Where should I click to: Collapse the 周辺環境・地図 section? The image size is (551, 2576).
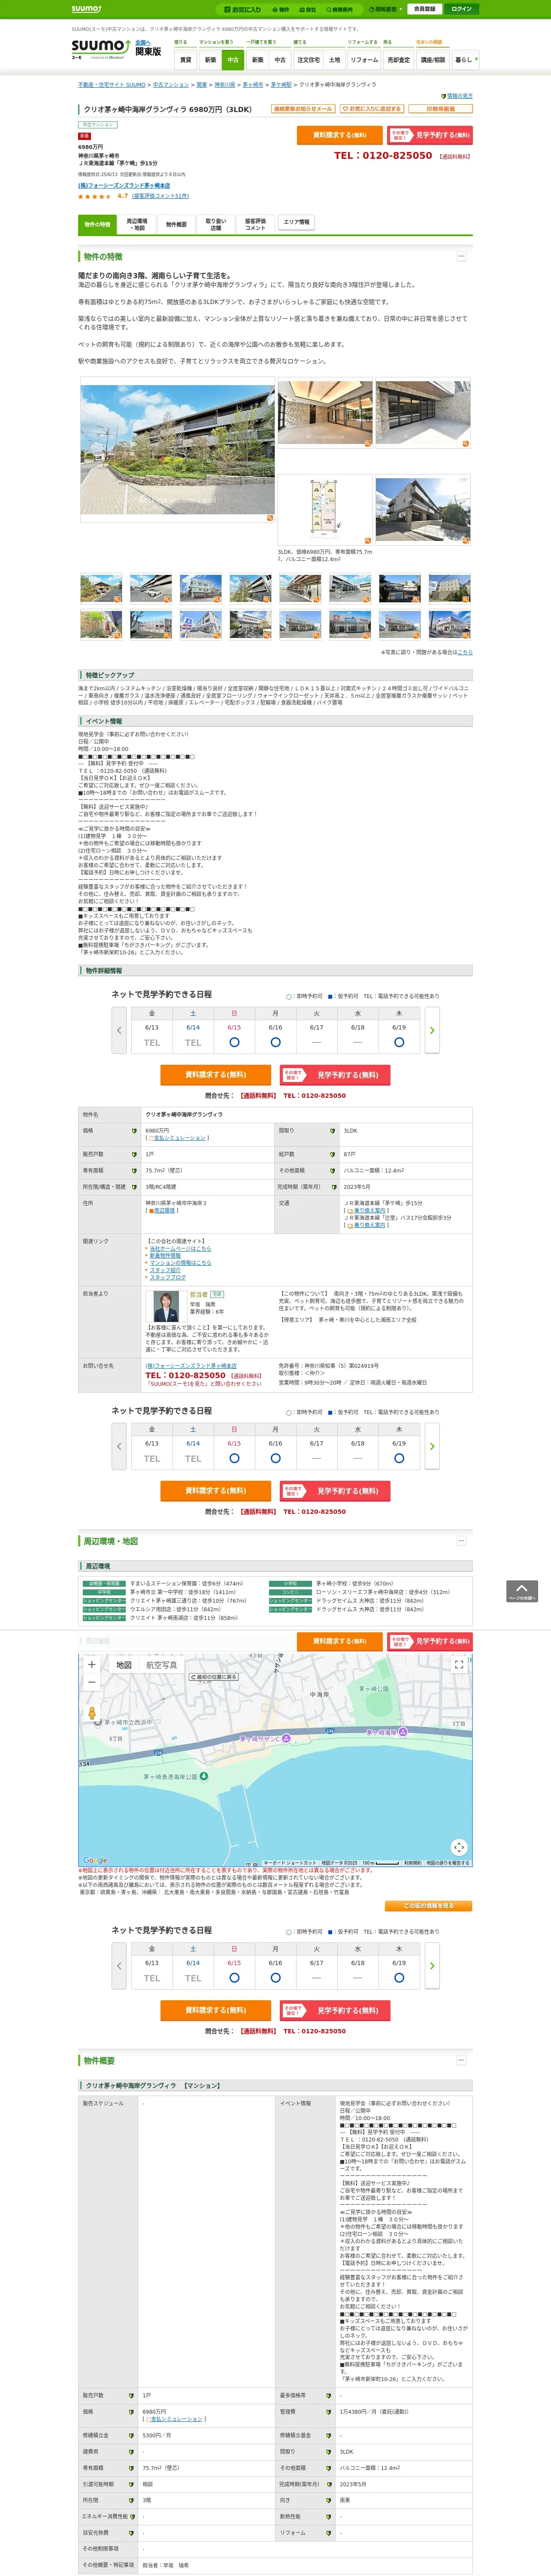point(461,1541)
